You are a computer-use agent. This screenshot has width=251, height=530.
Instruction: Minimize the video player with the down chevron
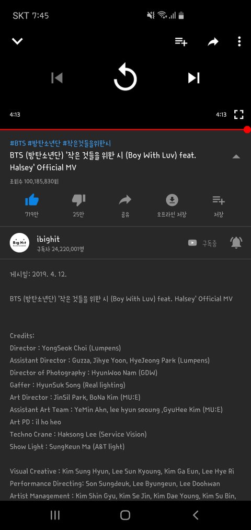[17, 41]
